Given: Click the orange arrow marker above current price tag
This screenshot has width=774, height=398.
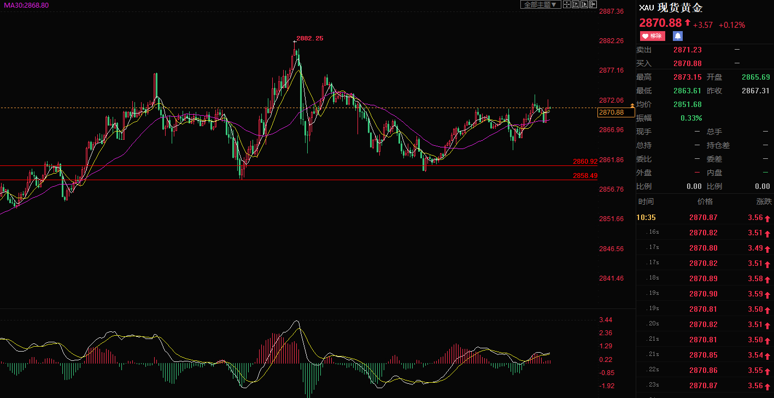Looking at the screenshot, I should pyautogui.click(x=632, y=104).
